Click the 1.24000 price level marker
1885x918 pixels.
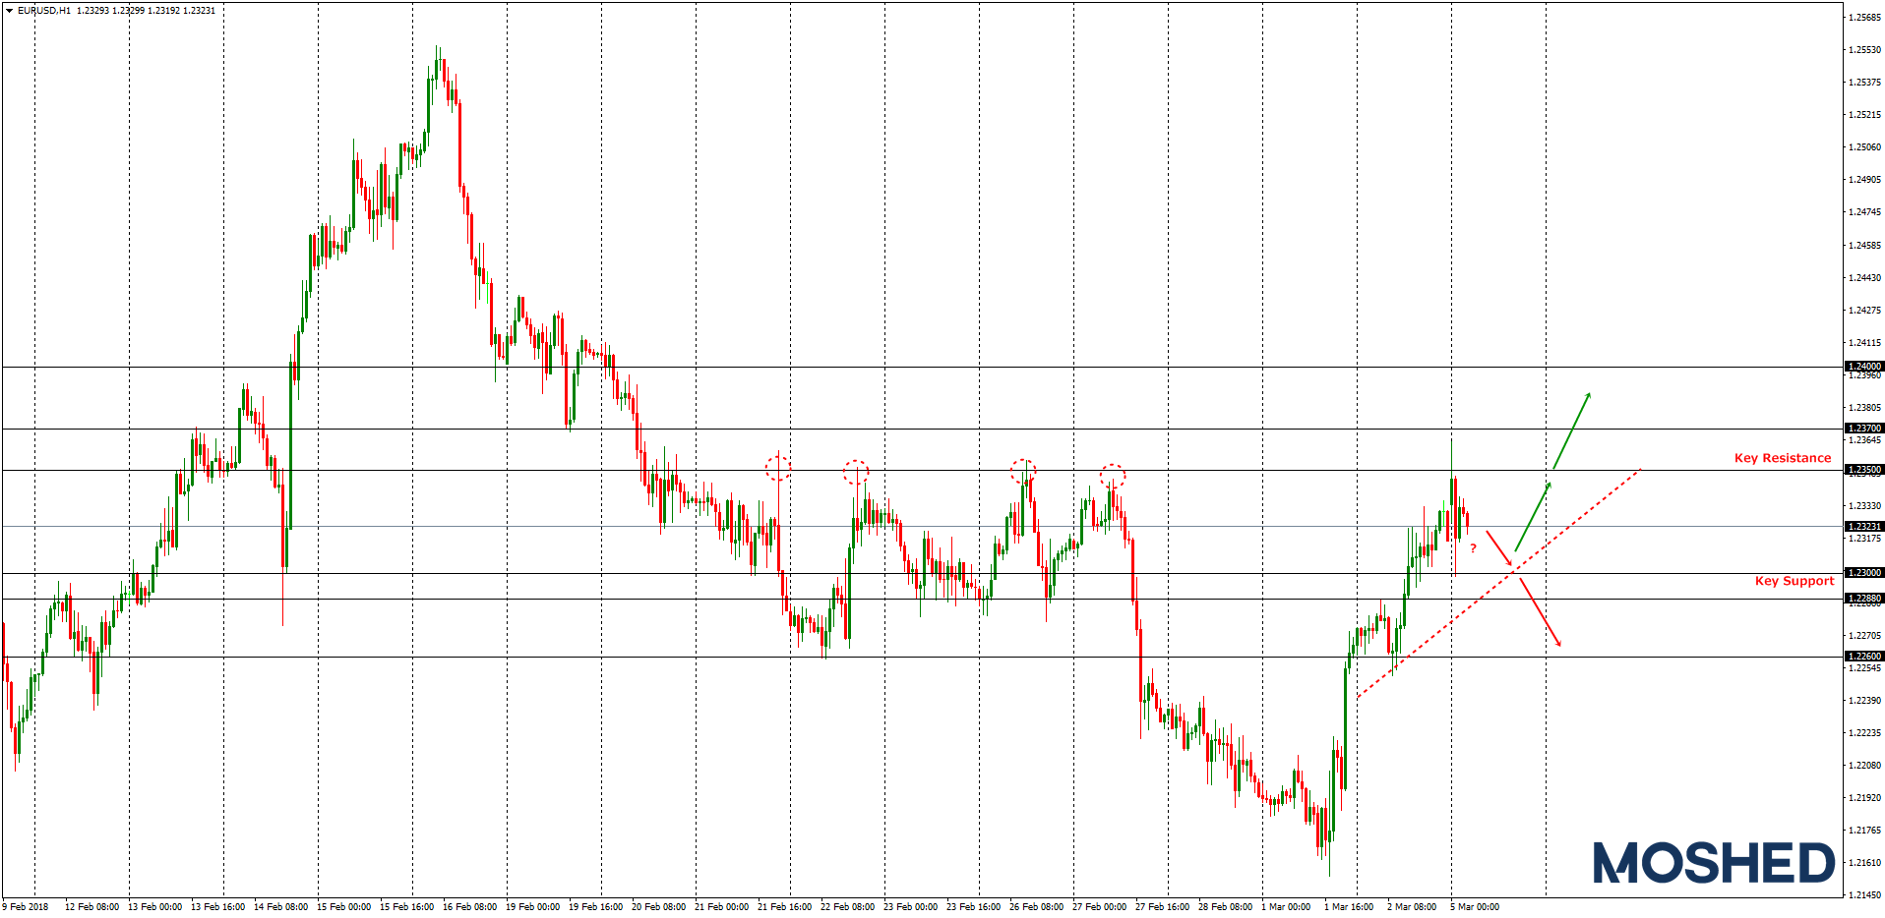click(1864, 367)
